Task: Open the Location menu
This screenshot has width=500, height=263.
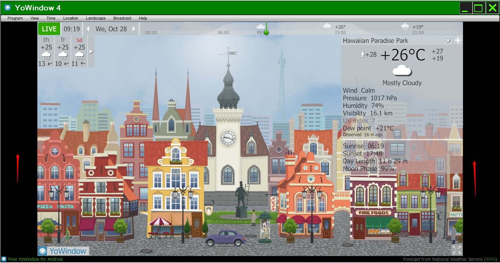Action: (71, 18)
